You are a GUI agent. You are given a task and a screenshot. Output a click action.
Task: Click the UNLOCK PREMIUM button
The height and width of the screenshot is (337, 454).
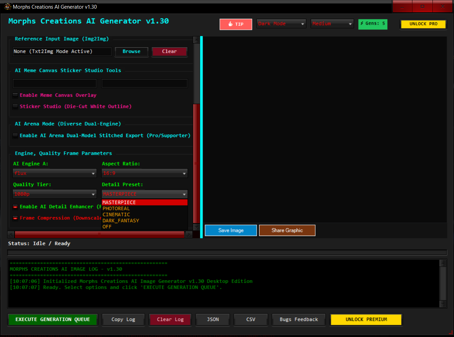coord(366,320)
